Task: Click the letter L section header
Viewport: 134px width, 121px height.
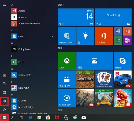Action: click(12, 82)
